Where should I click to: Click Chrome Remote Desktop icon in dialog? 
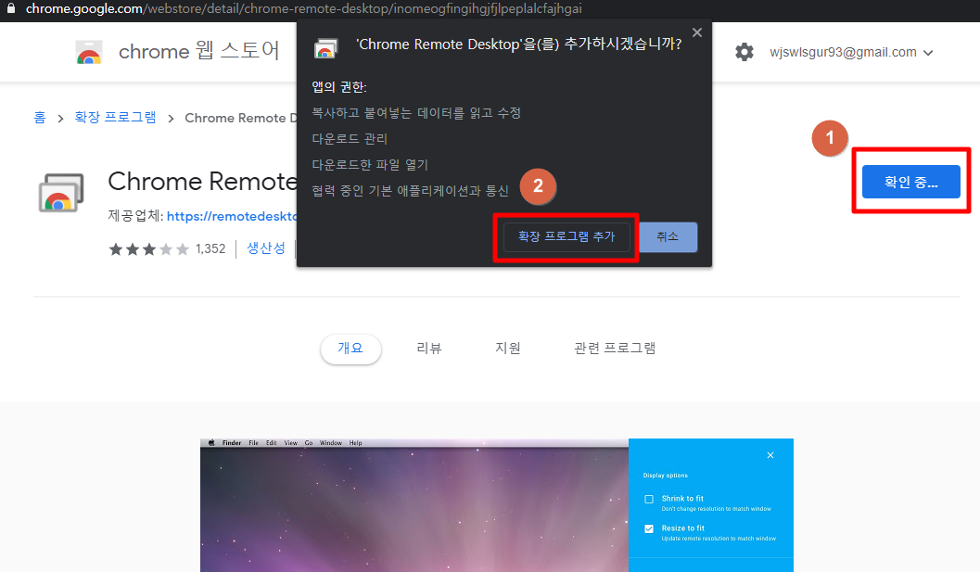(x=325, y=48)
